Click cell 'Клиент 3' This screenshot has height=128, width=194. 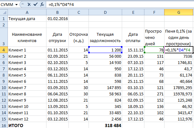pyautogui.click(x=27, y=62)
